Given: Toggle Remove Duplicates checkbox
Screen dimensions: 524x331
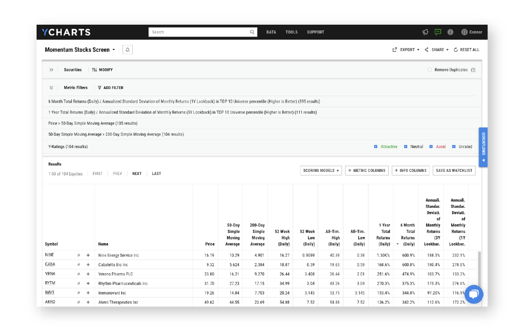Looking at the screenshot, I should point(429,70).
